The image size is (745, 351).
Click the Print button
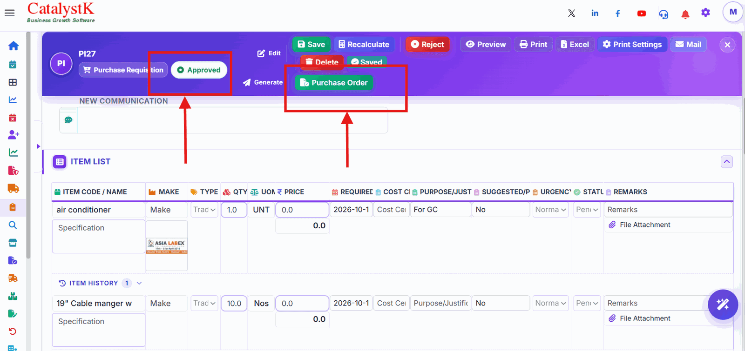(533, 44)
